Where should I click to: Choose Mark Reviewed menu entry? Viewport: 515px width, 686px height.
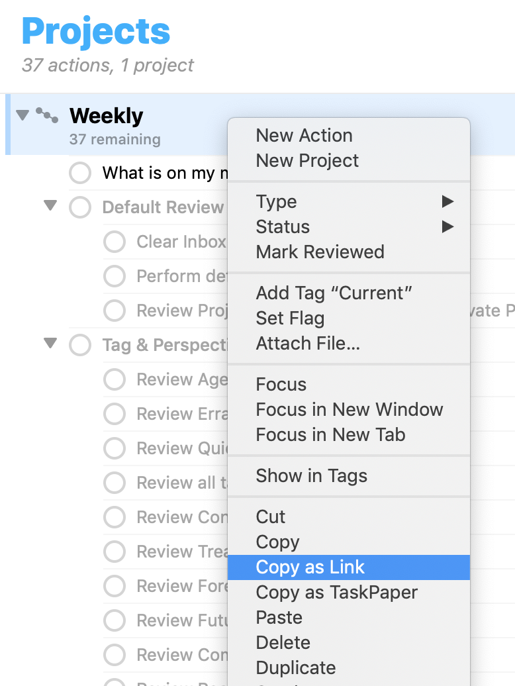tap(320, 252)
